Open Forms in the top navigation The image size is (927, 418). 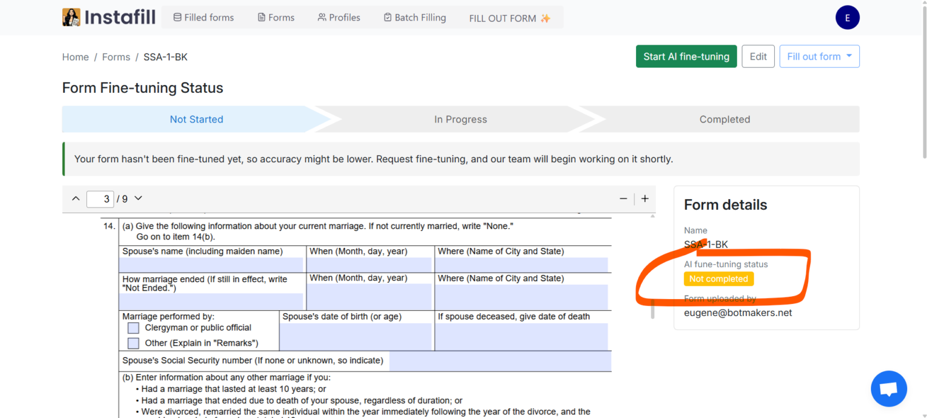[x=276, y=17]
